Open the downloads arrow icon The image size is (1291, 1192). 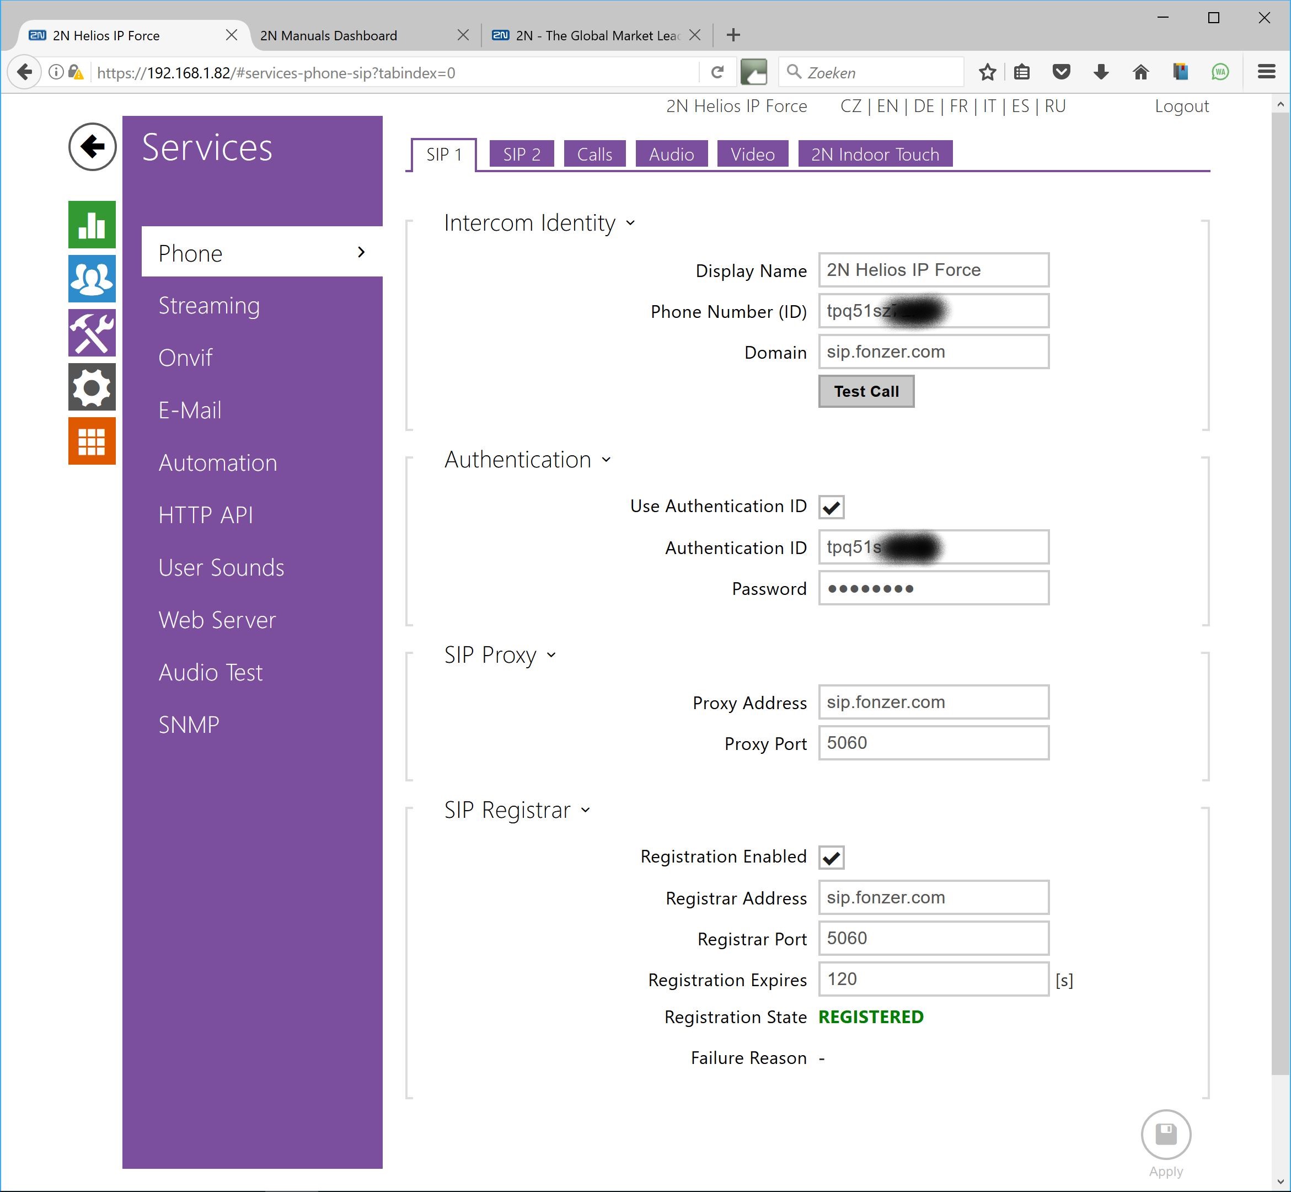(x=1101, y=72)
